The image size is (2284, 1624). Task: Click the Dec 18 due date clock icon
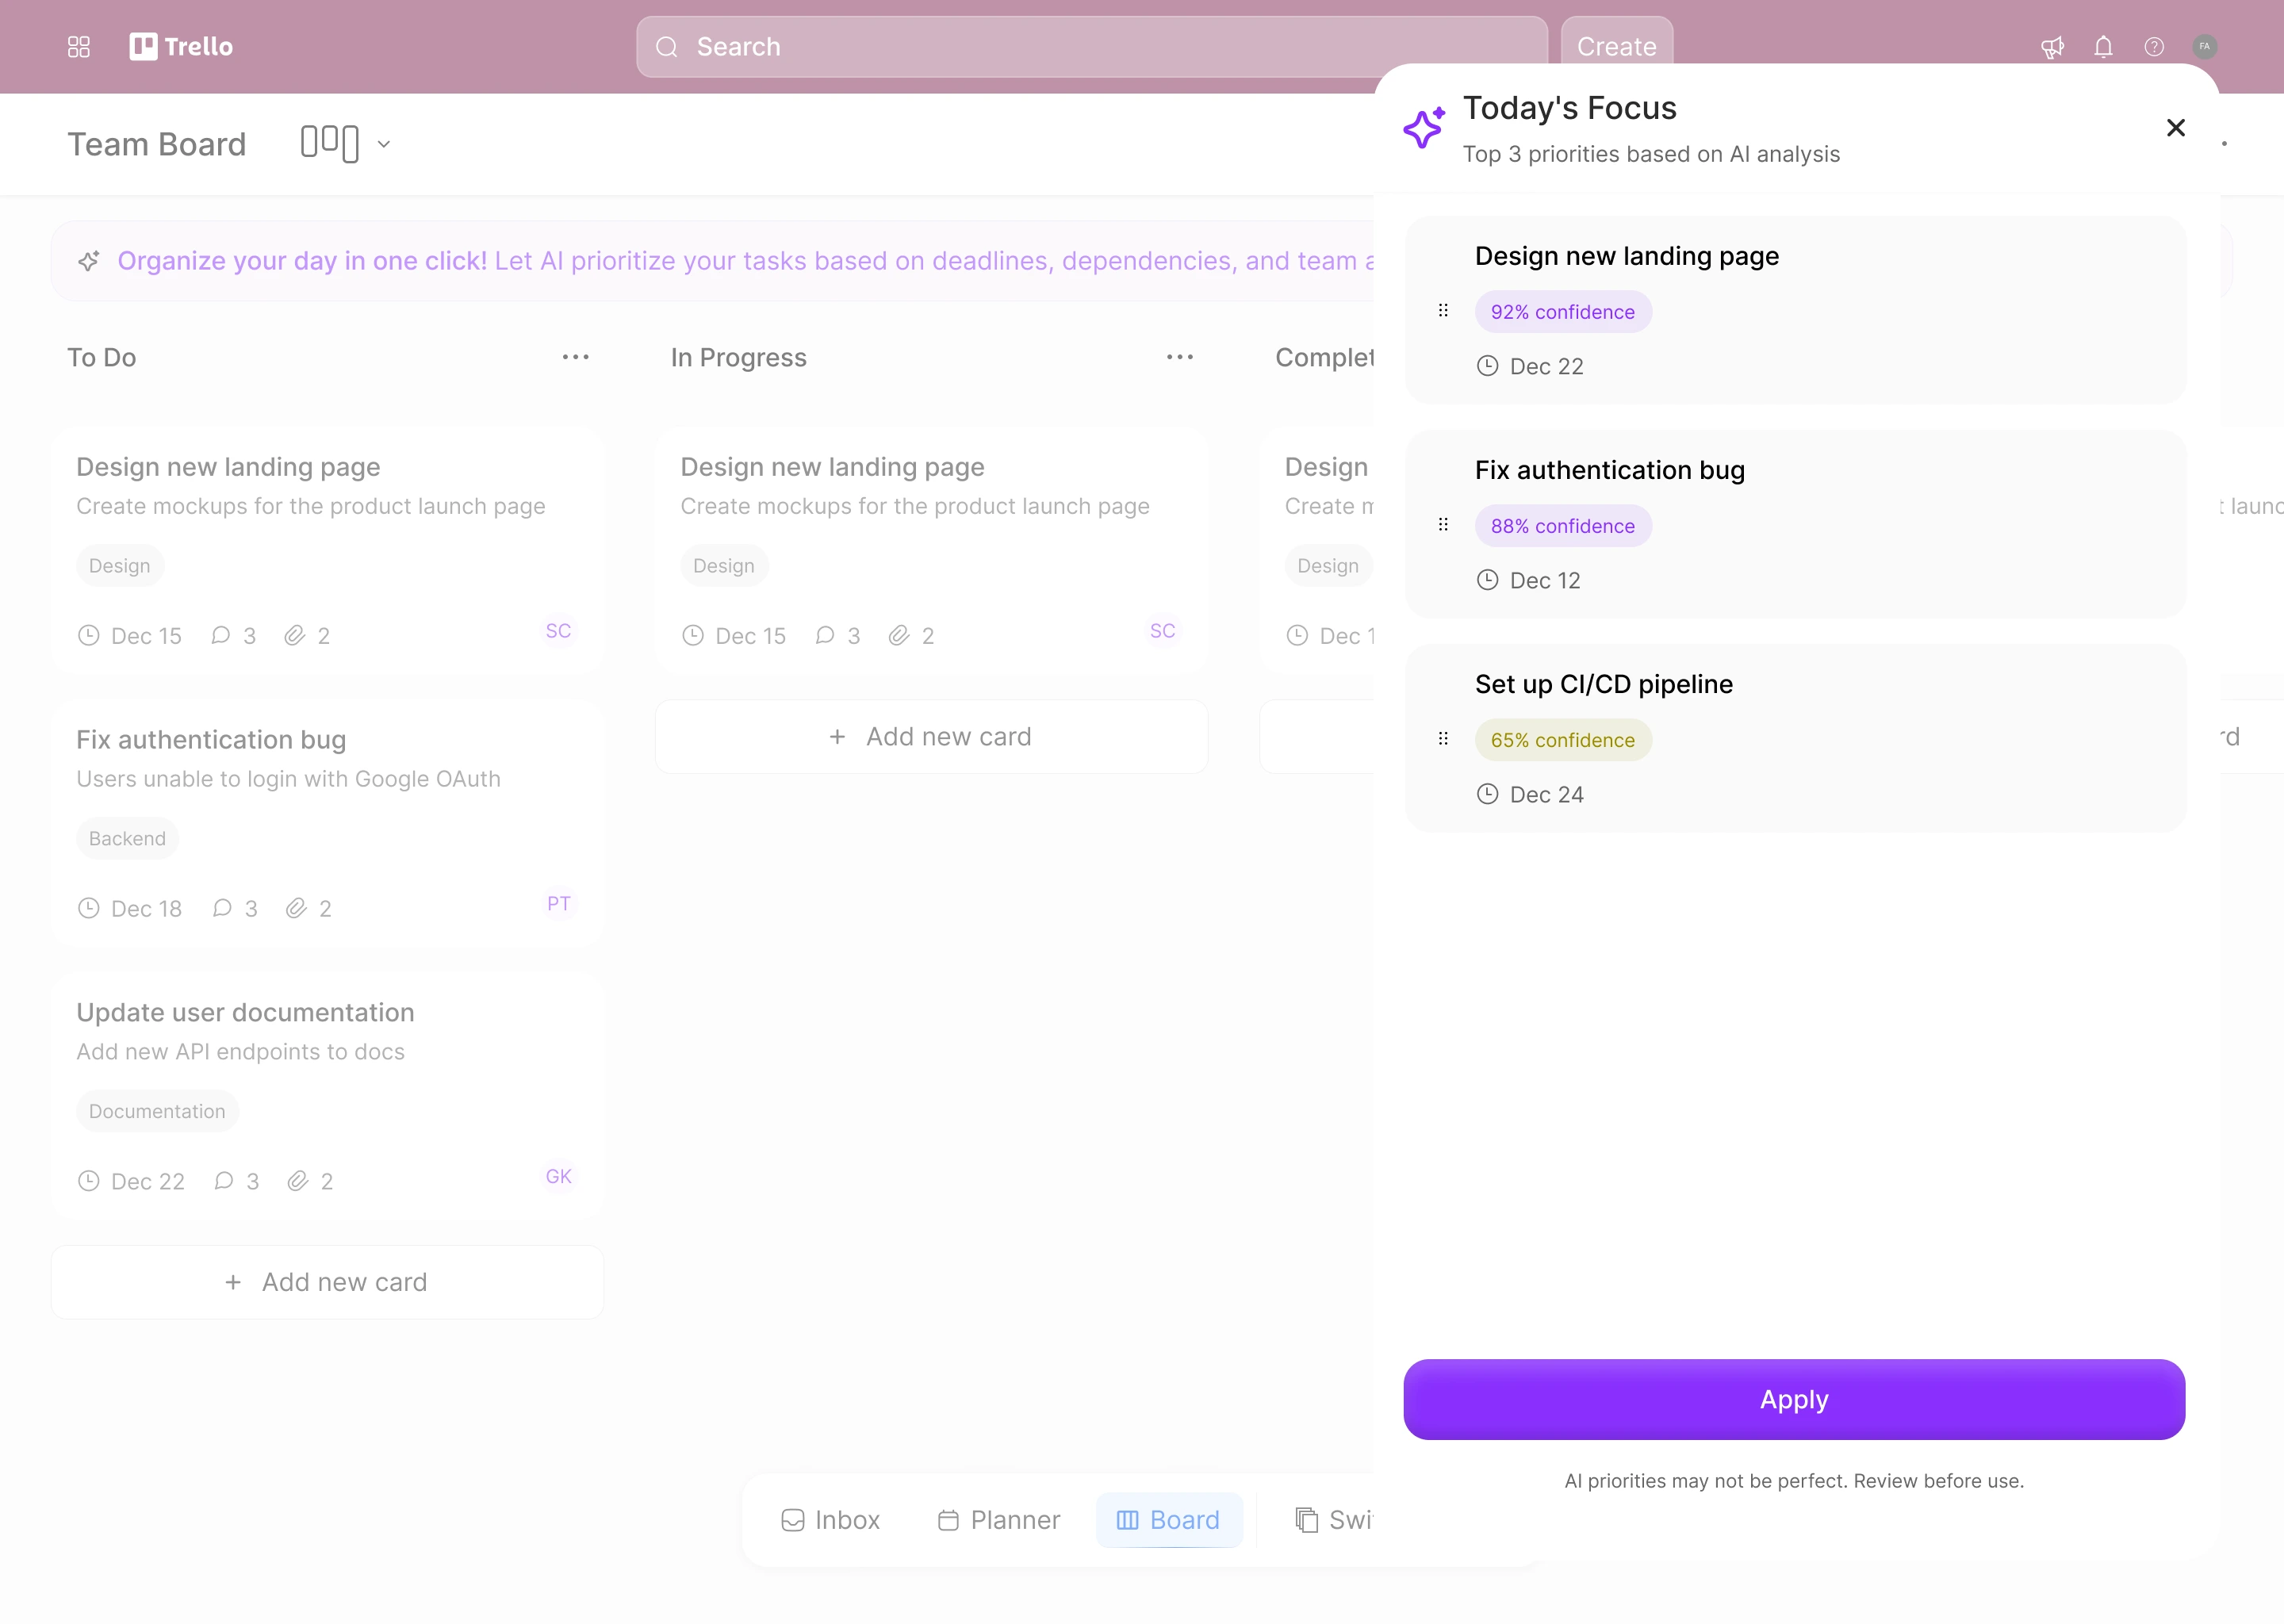pos(89,908)
